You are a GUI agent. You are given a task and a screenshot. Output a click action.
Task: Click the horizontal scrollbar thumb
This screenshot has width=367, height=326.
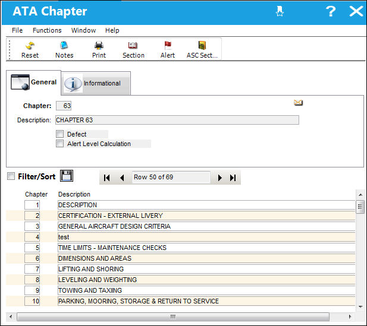coord(173,316)
